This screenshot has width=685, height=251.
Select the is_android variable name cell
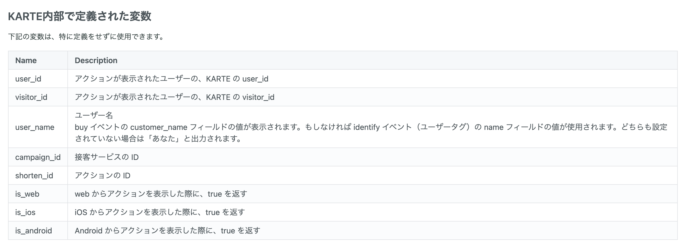pyautogui.click(x=33, y=231)
